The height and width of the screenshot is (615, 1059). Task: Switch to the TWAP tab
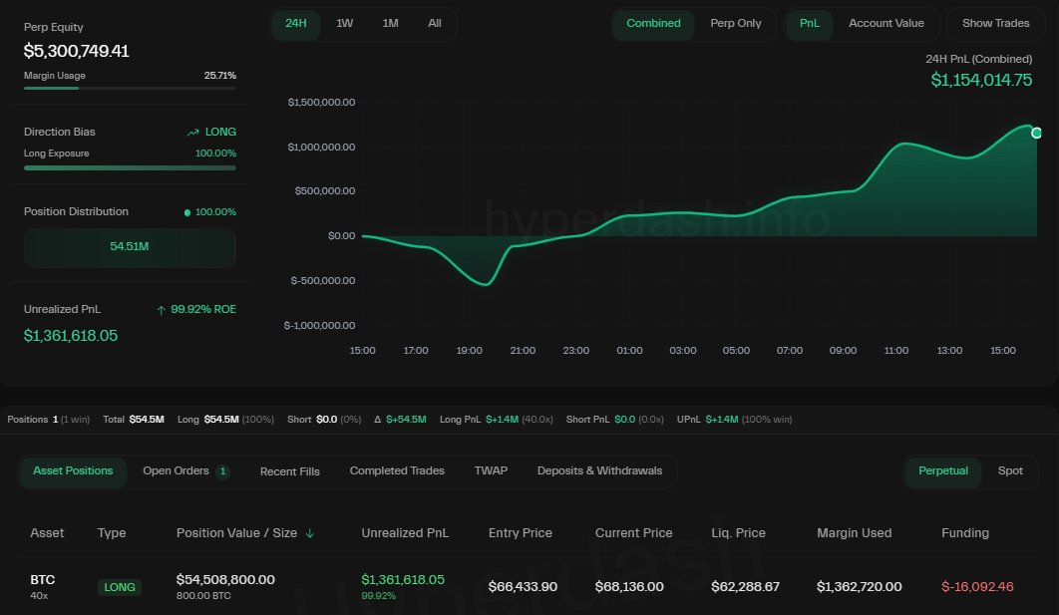click(x=491, y=470)
